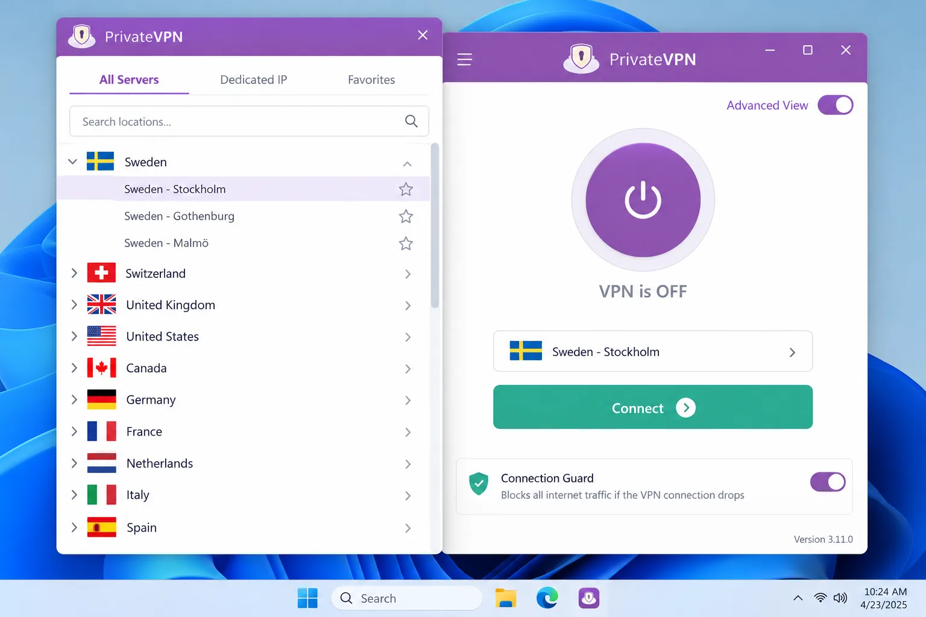Select the Sweden - Malmö server
The height and width of the screenshot is (617, 926).
(243, 243)
